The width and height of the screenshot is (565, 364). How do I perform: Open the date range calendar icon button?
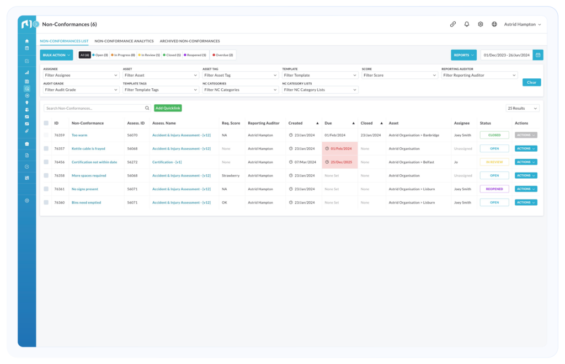(x=538, y=55)
